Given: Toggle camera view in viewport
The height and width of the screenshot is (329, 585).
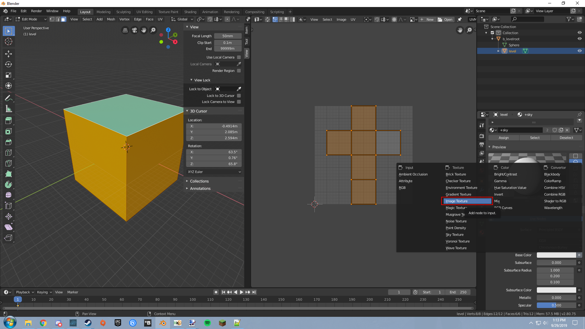Looking at the screenshot, I should pyautogui.click(x=134, y=30).
